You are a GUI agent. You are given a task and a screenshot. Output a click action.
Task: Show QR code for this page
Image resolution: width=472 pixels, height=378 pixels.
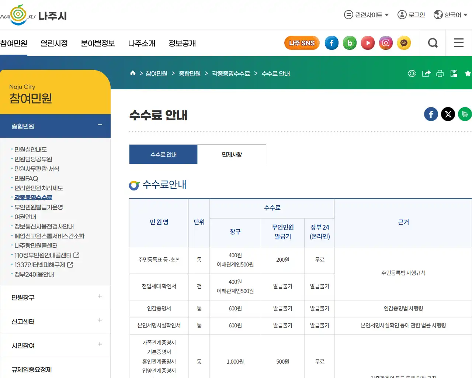(454, 73)
